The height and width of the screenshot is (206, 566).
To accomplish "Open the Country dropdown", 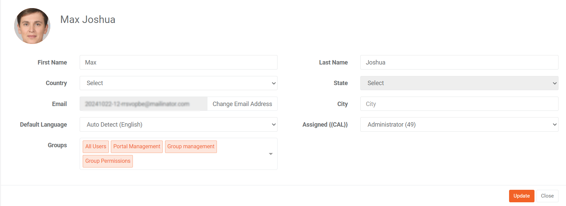I will pyautogui.click(x=178, y=83).
